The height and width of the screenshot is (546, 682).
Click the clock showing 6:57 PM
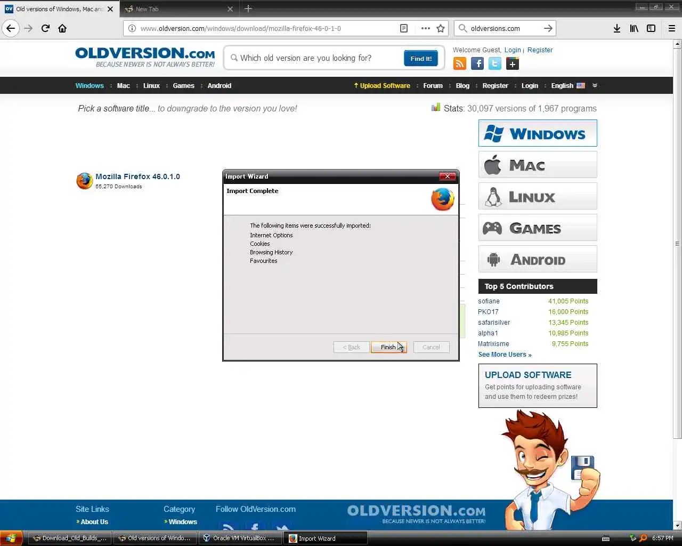pos(662,538)
